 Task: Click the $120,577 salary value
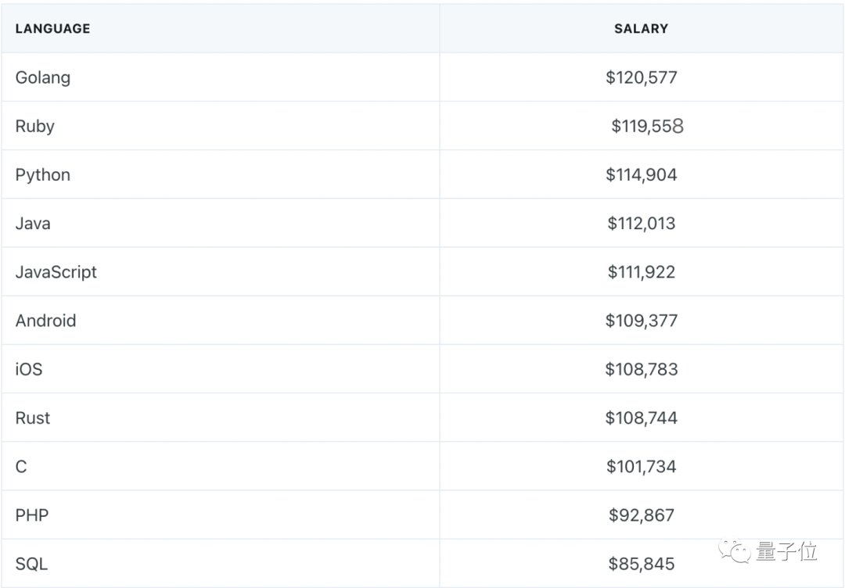click(642, 77)
